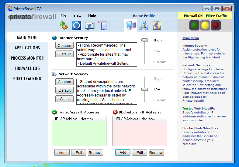This screenshot has height=167, width=239.
Task: Open the PROCESS MONITOR section
Action: tap(27, 58)
